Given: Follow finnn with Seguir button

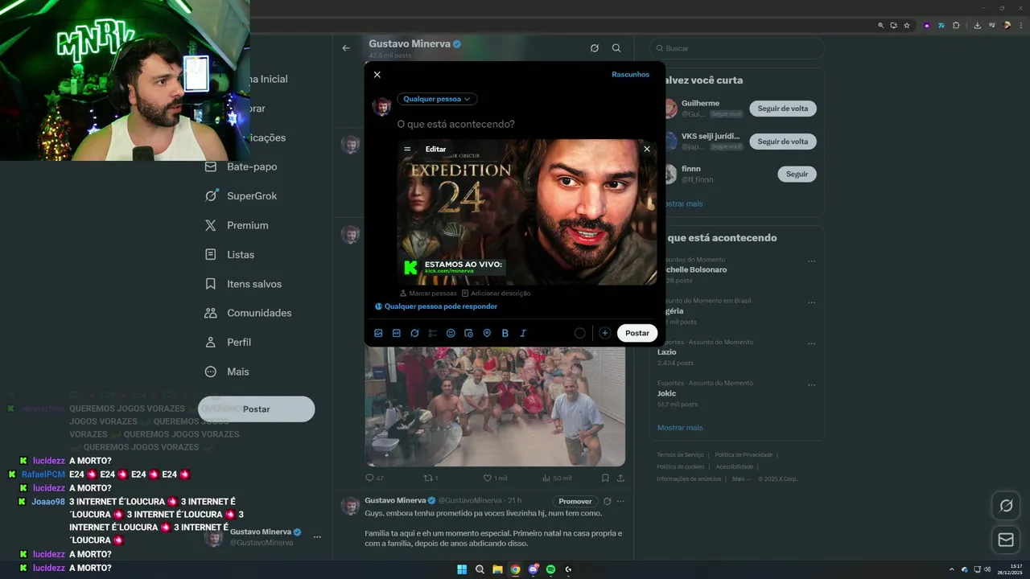Looking at the screenshot, I should [x=797, y=175].
